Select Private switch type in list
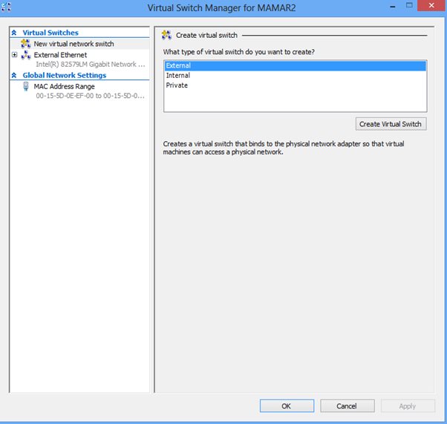Screen dimensions: 447x424 [177, 85]
